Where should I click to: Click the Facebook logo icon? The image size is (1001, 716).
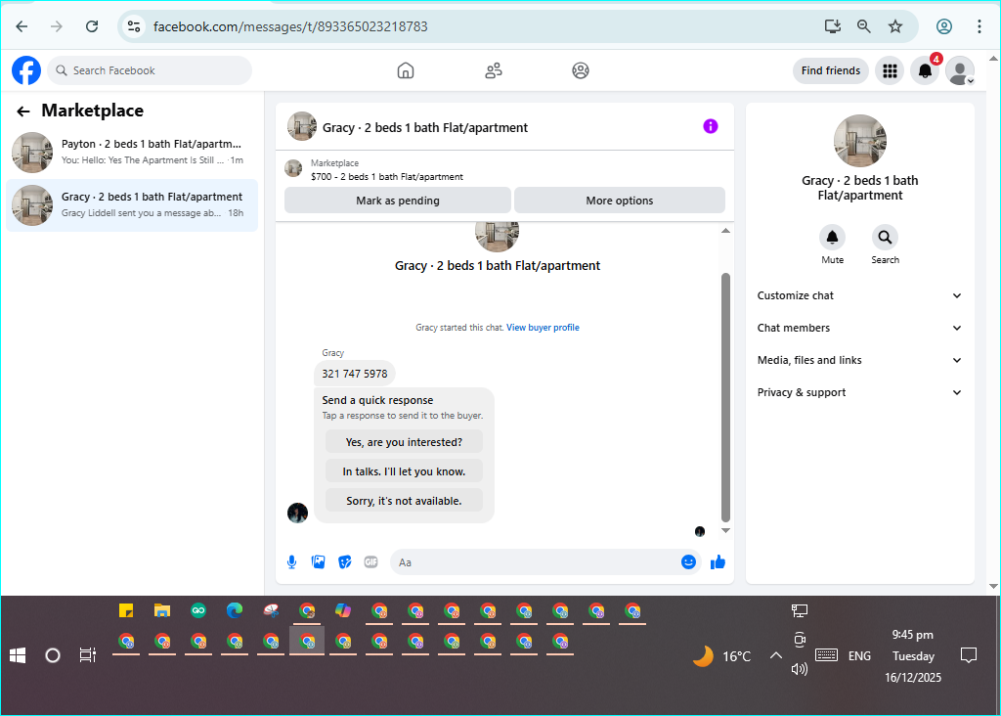26,70
